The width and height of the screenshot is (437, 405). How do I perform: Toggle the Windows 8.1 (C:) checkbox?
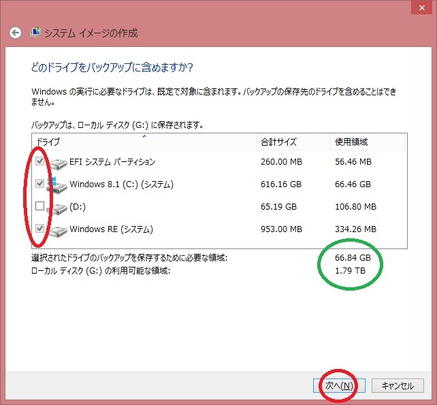[40, 183]
